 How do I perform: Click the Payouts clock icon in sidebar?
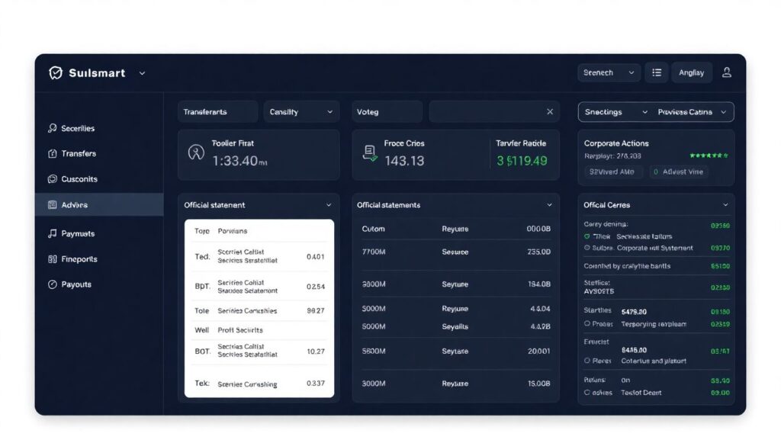click(x=52, y=284)
